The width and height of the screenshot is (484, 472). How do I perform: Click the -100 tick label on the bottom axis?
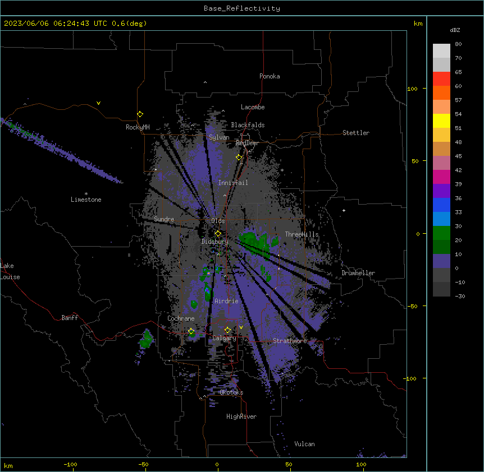pos(70,464)
